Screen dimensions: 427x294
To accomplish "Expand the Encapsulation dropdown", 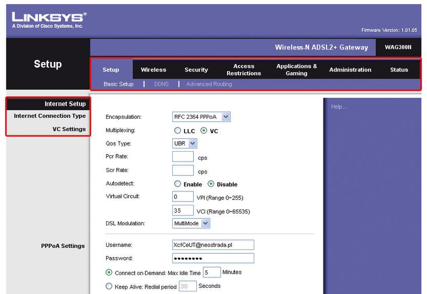I will coord(201,117).
